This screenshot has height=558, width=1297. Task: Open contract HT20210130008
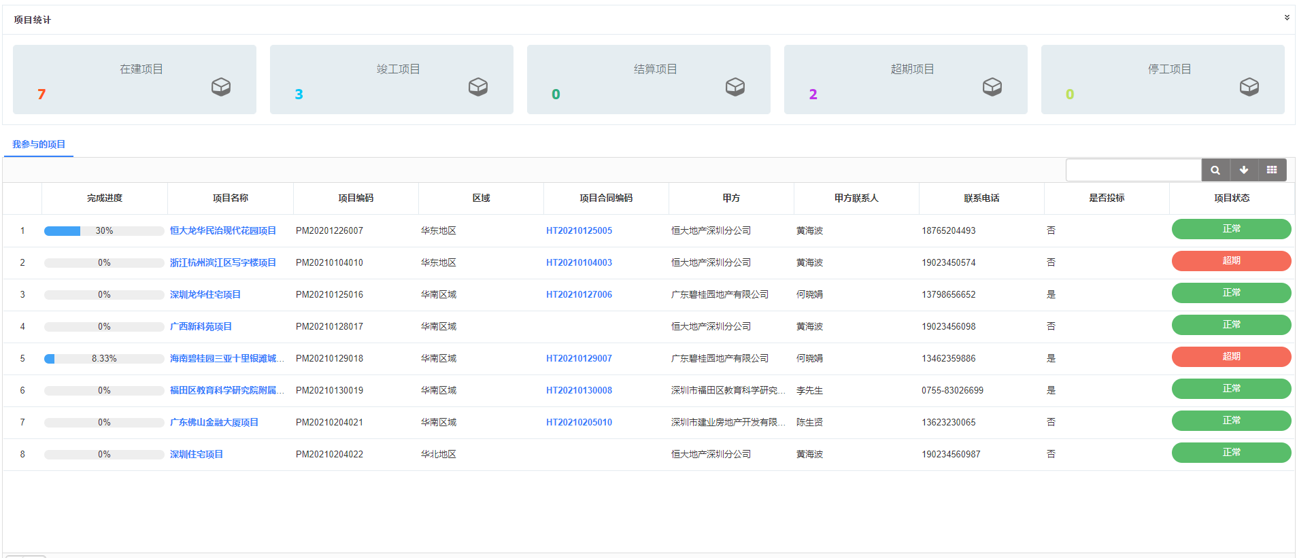coord(579,390)
